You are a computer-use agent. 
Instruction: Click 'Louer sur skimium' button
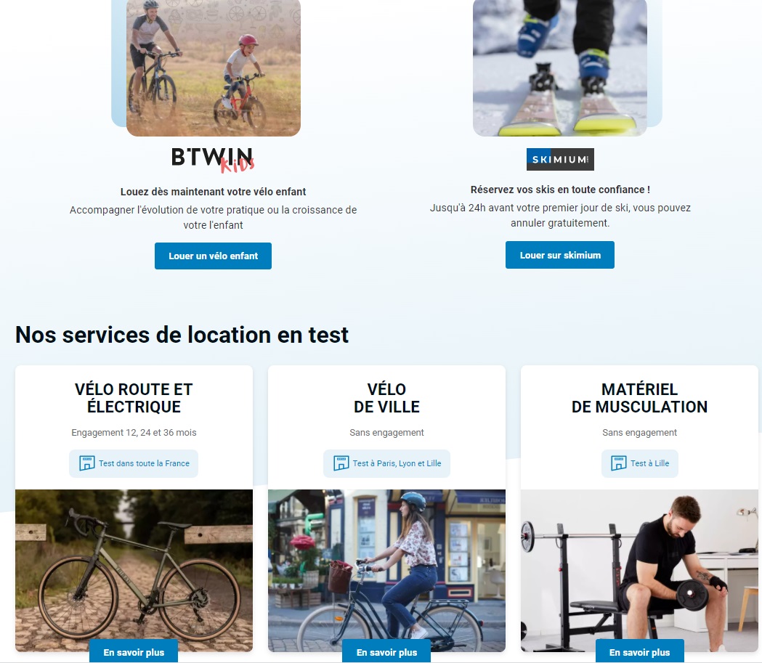click(x=560, y=255)
